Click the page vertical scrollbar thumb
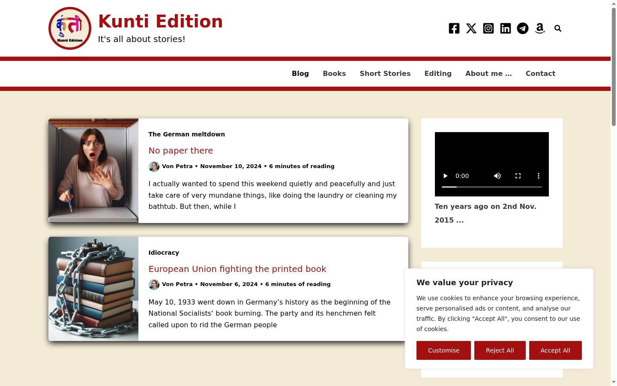This screenshot has width=617, height=386. (614, 66)
